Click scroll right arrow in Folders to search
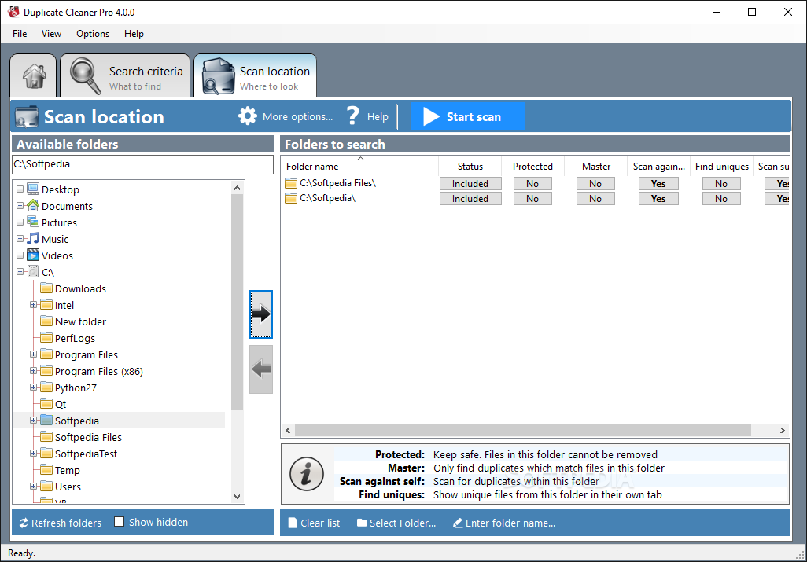The image size is (807, 562). tap(783, 430)
